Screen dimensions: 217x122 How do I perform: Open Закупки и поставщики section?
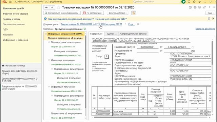[x=14, y=24]
